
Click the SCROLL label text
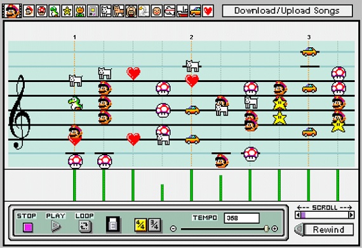[325, 207]
